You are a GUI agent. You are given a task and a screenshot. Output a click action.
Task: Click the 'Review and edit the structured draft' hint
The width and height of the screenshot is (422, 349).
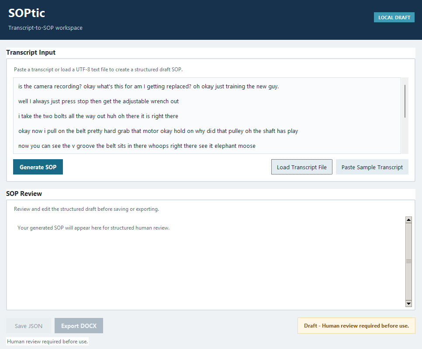86,209
